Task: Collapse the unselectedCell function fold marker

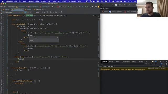Action: [8, 68]
